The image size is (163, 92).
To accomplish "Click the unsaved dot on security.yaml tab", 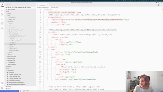I will pyautogui.click(x=47, y=5).
